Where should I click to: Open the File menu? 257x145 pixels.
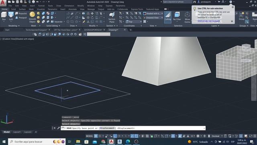(x=10, y=6)
